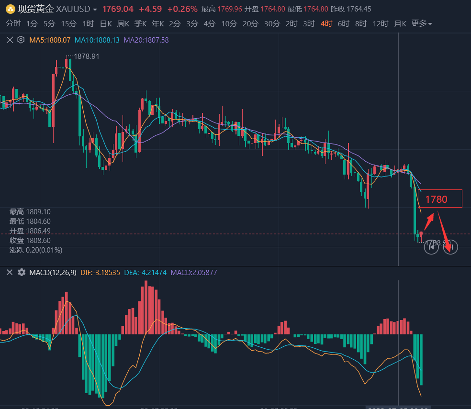The image size is (471, 409).
Task: Click the gold XAUUSD symbol icon
Action: tap(9, 9)
